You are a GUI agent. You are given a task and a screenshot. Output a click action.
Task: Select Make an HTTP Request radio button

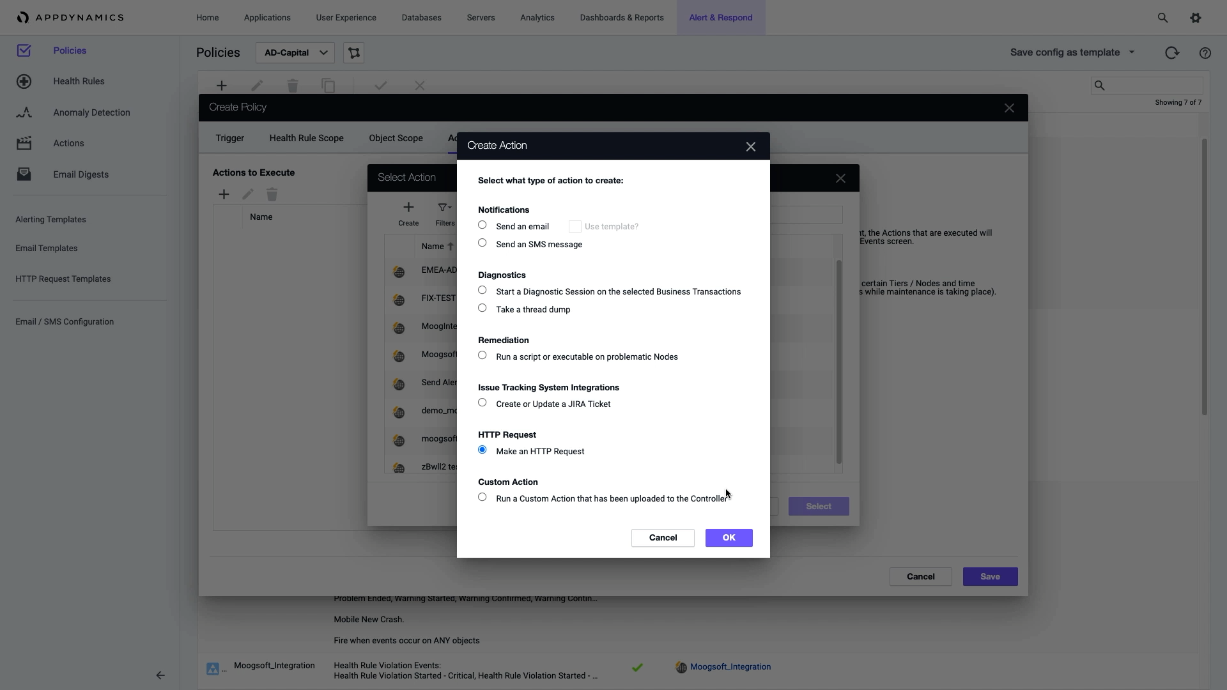(482, 450)
